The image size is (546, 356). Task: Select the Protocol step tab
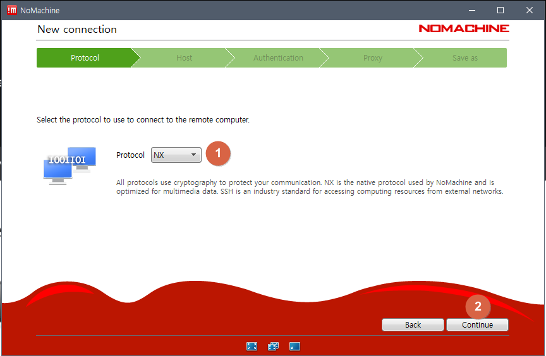click(x=85, y=57)
